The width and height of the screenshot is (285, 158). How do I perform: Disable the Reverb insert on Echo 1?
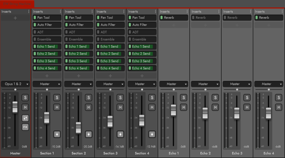(x=162, y=18)
